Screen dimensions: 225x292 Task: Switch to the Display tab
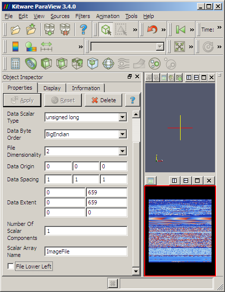(52, 88)
